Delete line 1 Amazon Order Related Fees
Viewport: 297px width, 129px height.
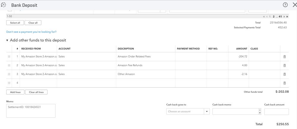click(285, 56)
